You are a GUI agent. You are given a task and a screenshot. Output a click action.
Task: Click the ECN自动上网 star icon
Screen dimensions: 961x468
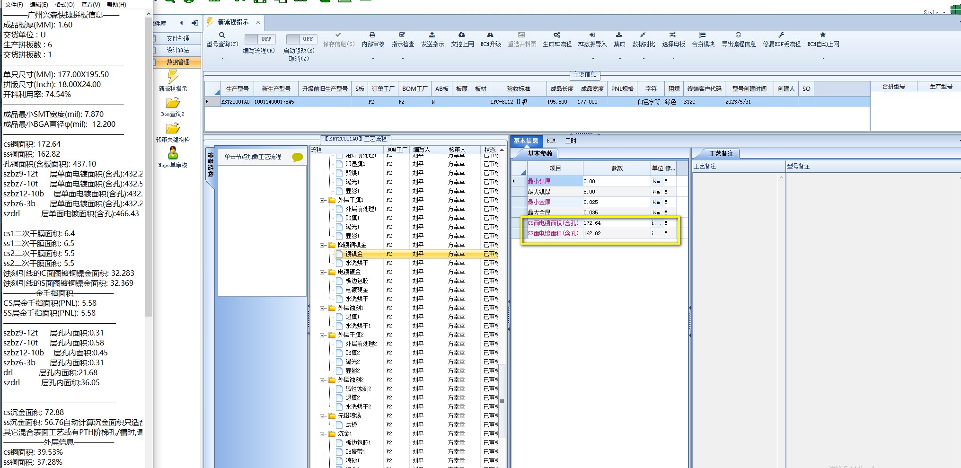823,35
